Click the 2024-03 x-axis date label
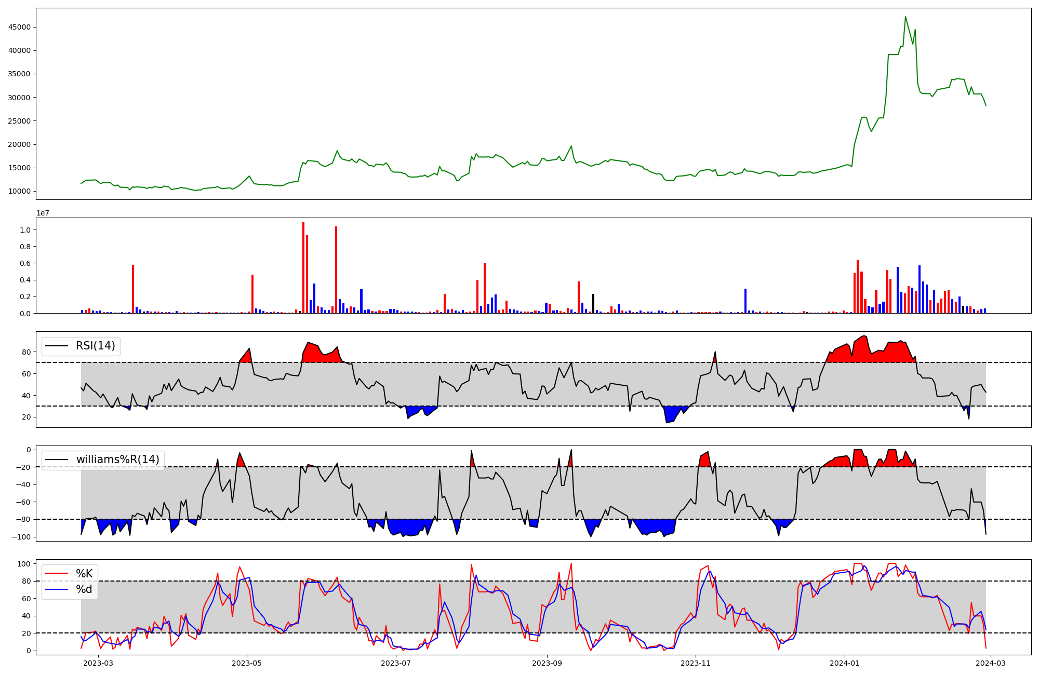1039x675 pixels. click(x=991, y=663)
